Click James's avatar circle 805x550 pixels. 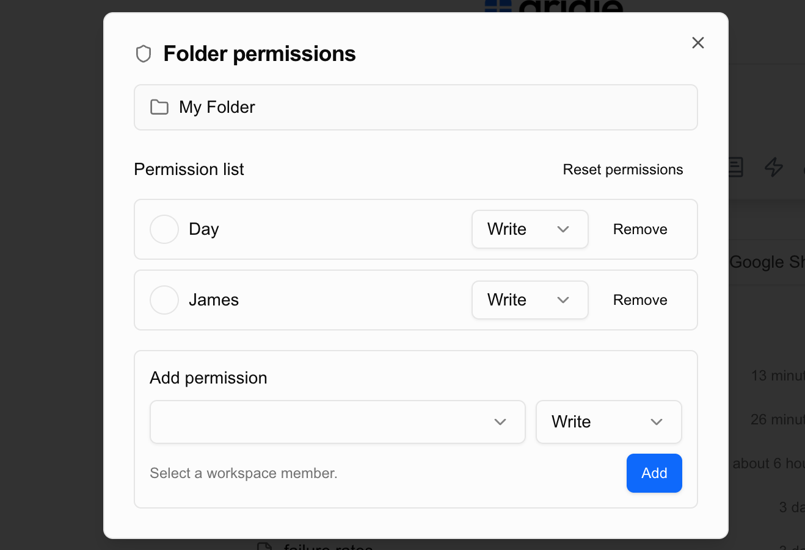point(164,300)
